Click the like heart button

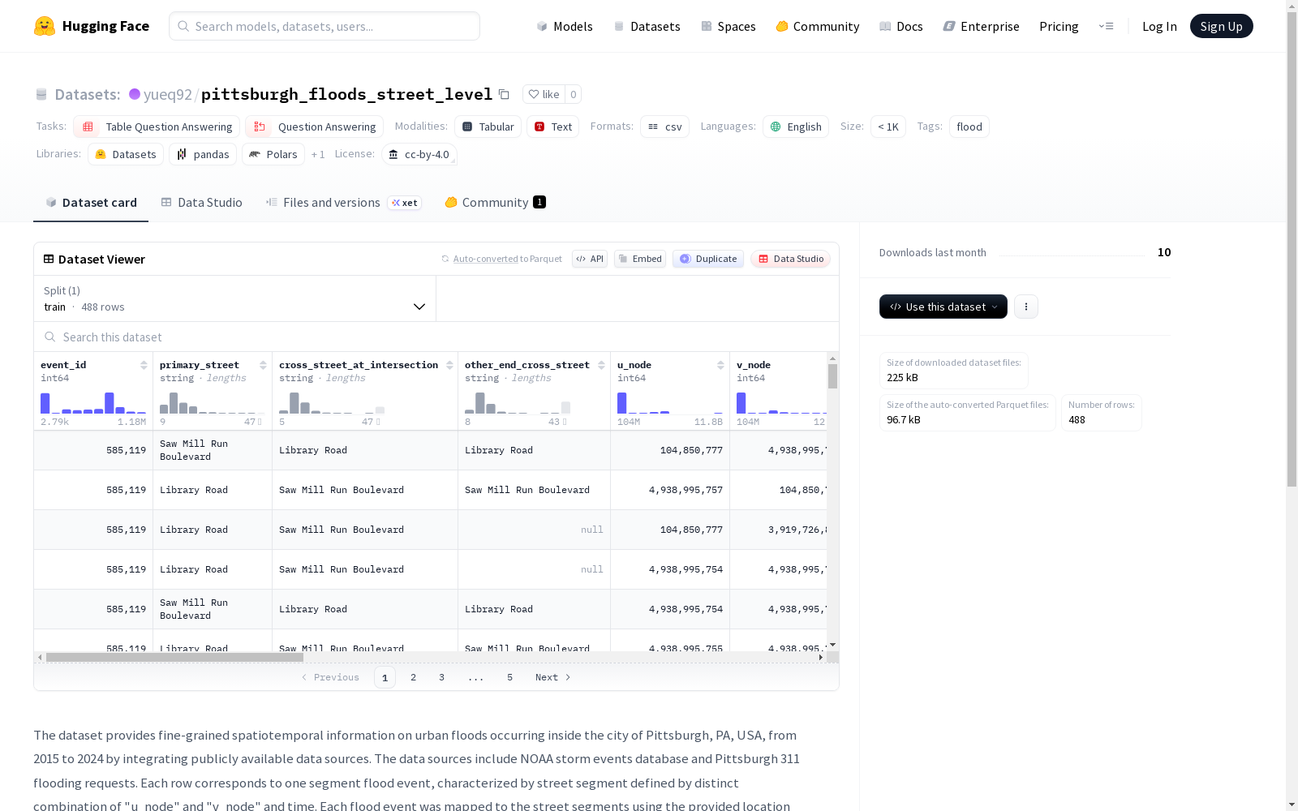[x=544, y=94]
